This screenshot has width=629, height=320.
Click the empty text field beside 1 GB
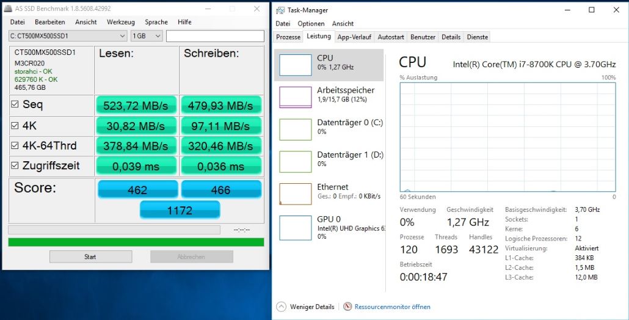[215, 36]
